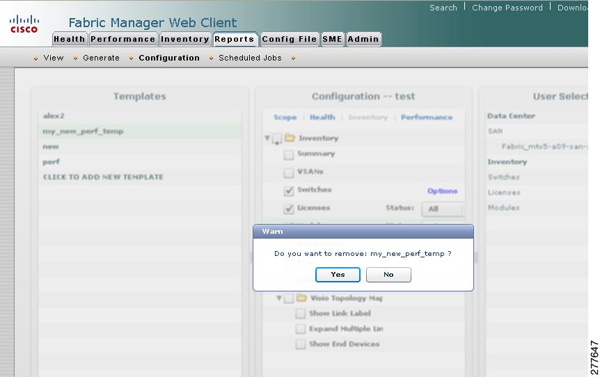The image size is (600, 377).
Task: Open the Licenses Status dropdown
Action: click(x=443, y=209)
